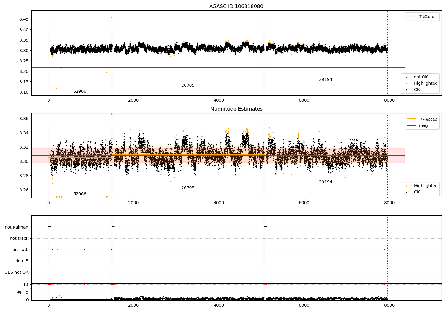Click obsid label 52966 in Magnitude Estimates plot
Image resolution: width=446 pixels, height=312 pixels.
(x=80, y=194)
